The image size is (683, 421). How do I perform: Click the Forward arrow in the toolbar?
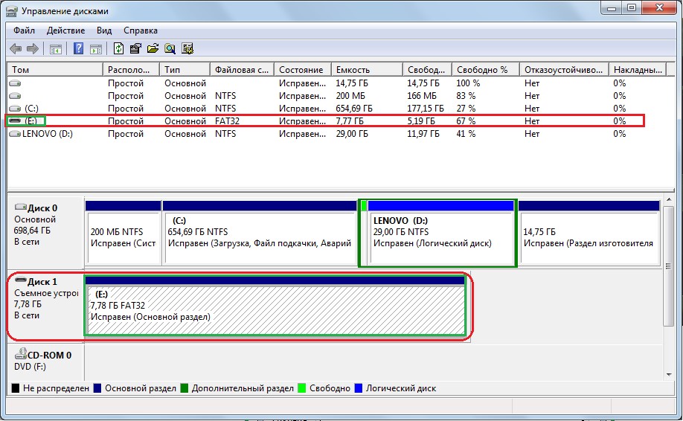32,49
